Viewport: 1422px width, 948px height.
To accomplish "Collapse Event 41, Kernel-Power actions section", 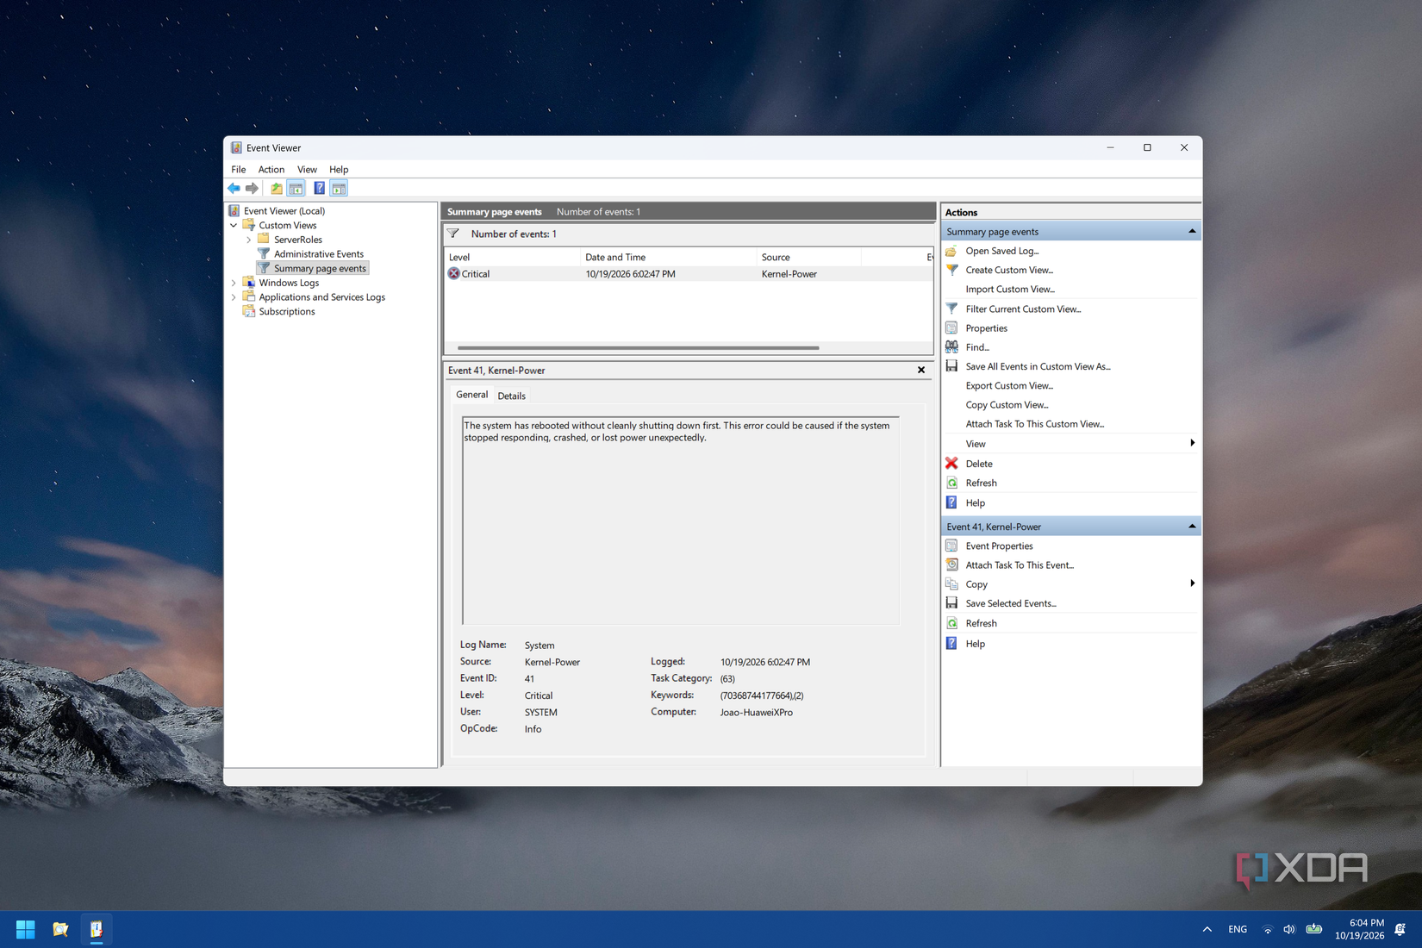I will pos(1192,527).
